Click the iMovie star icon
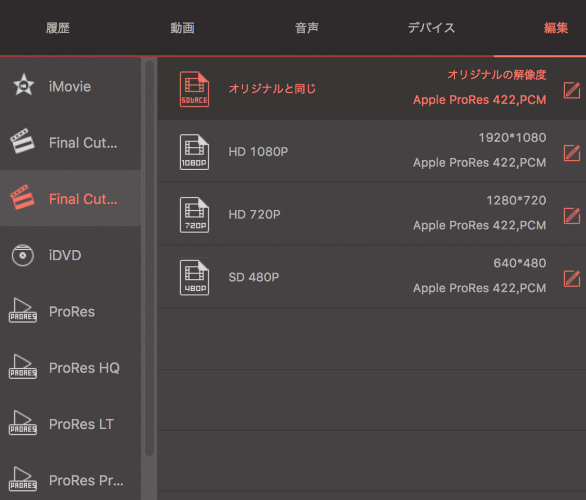 click(23, 85)
